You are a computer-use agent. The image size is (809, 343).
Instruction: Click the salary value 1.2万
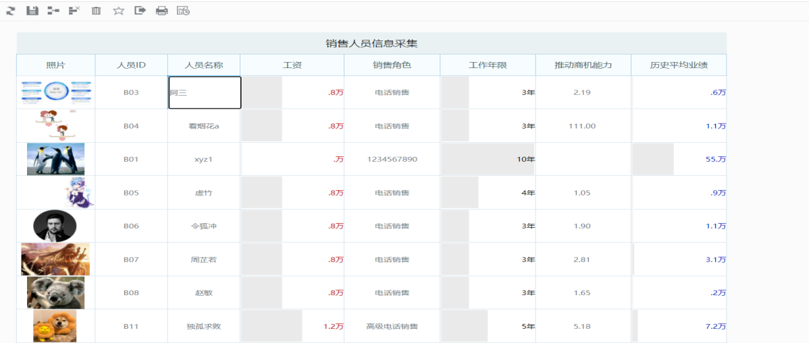tap(334, 327)
